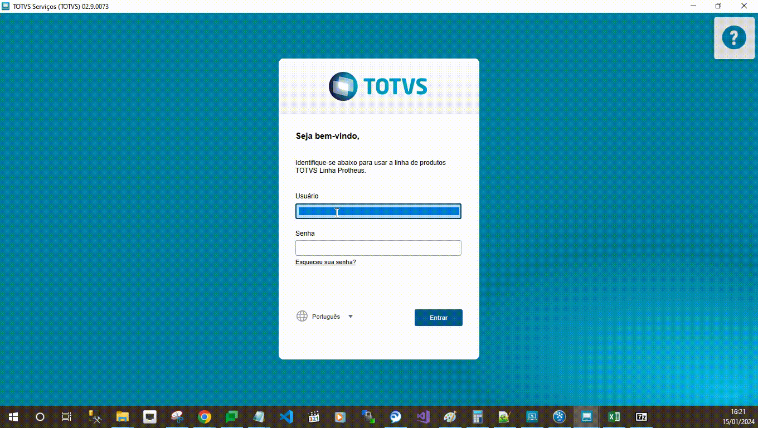Open the help question mark icon
Screen dimensions: 758x428
pyautogui.click(x=734, y=38)
